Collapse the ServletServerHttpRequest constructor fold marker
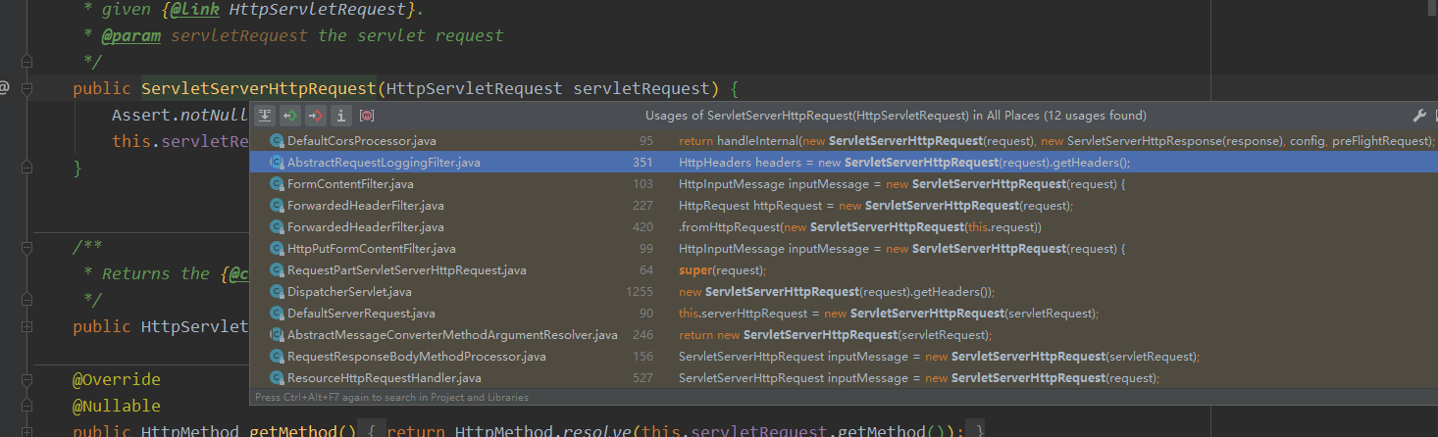 (x=26, y=88)
